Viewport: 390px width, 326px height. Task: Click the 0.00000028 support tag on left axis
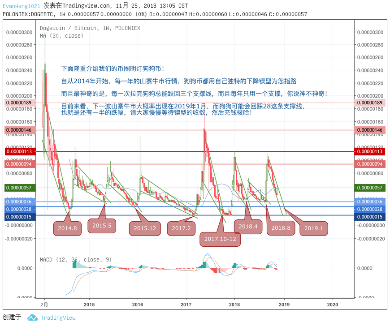[x=20, y=209]
